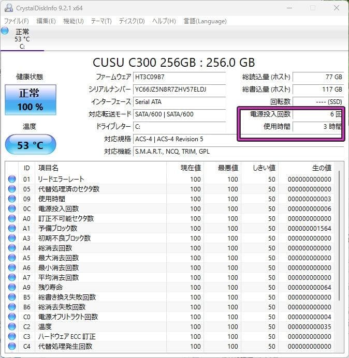This screenshot has height=358, width=349.
Task: Click the blue status orb beside 正常 53 °C
Action: (x=5, y=31)
